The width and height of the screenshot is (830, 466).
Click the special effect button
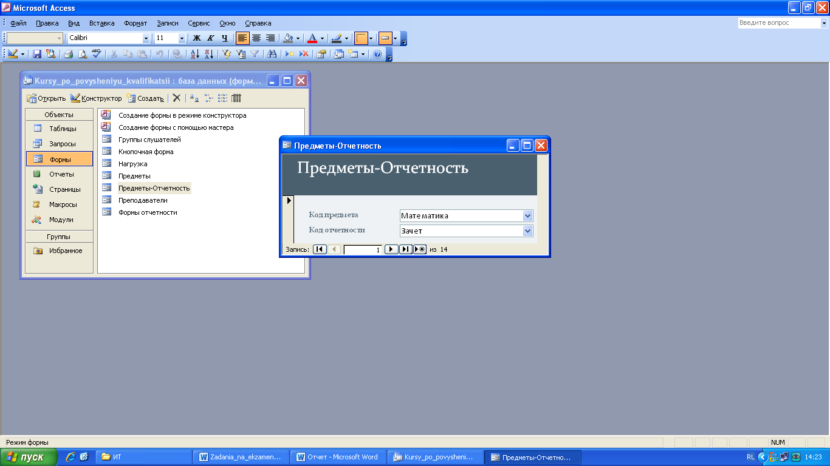[385, 38]
